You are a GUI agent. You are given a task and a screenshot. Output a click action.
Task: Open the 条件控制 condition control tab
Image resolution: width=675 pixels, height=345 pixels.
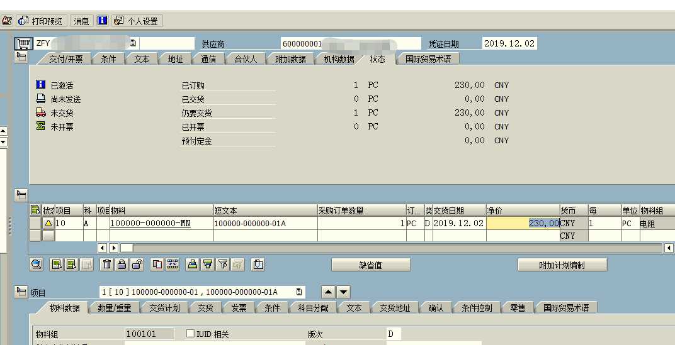coord(477,308)
